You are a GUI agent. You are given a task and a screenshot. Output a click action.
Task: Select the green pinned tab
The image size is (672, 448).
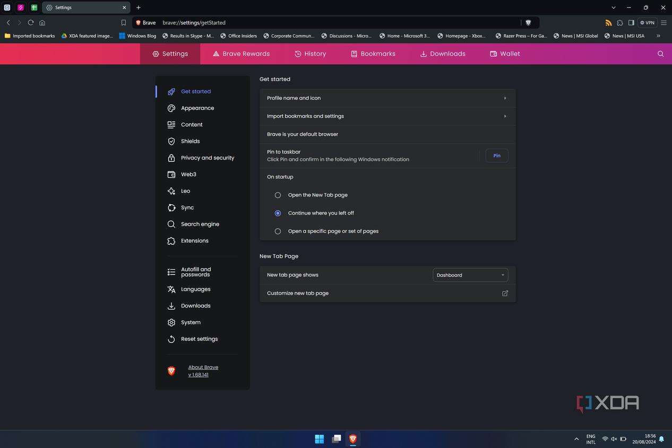34,7
